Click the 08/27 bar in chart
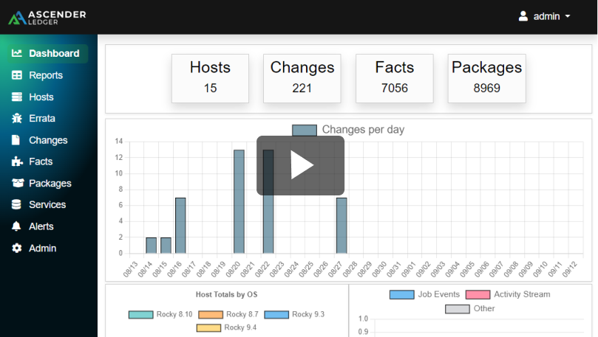The image size is (598, 337). pos(342,226)
